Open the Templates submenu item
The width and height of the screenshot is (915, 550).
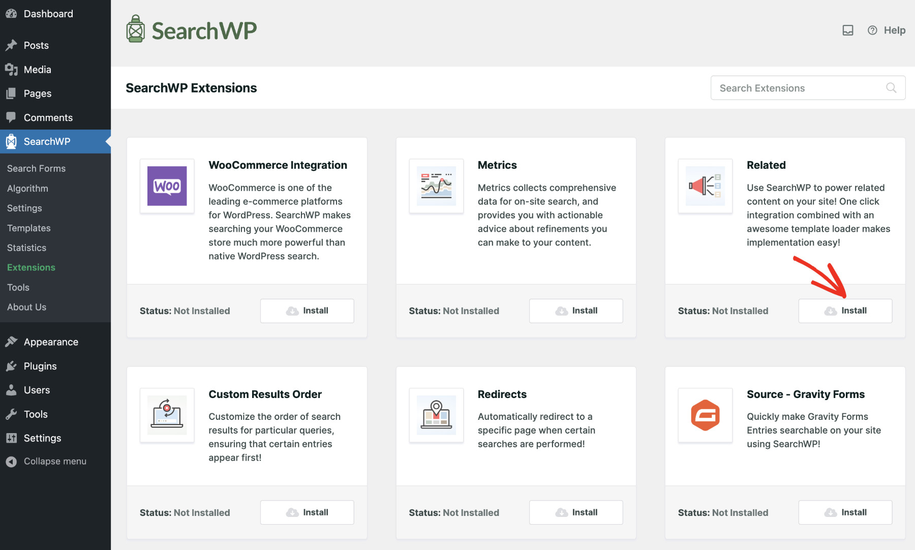point(28,228)
